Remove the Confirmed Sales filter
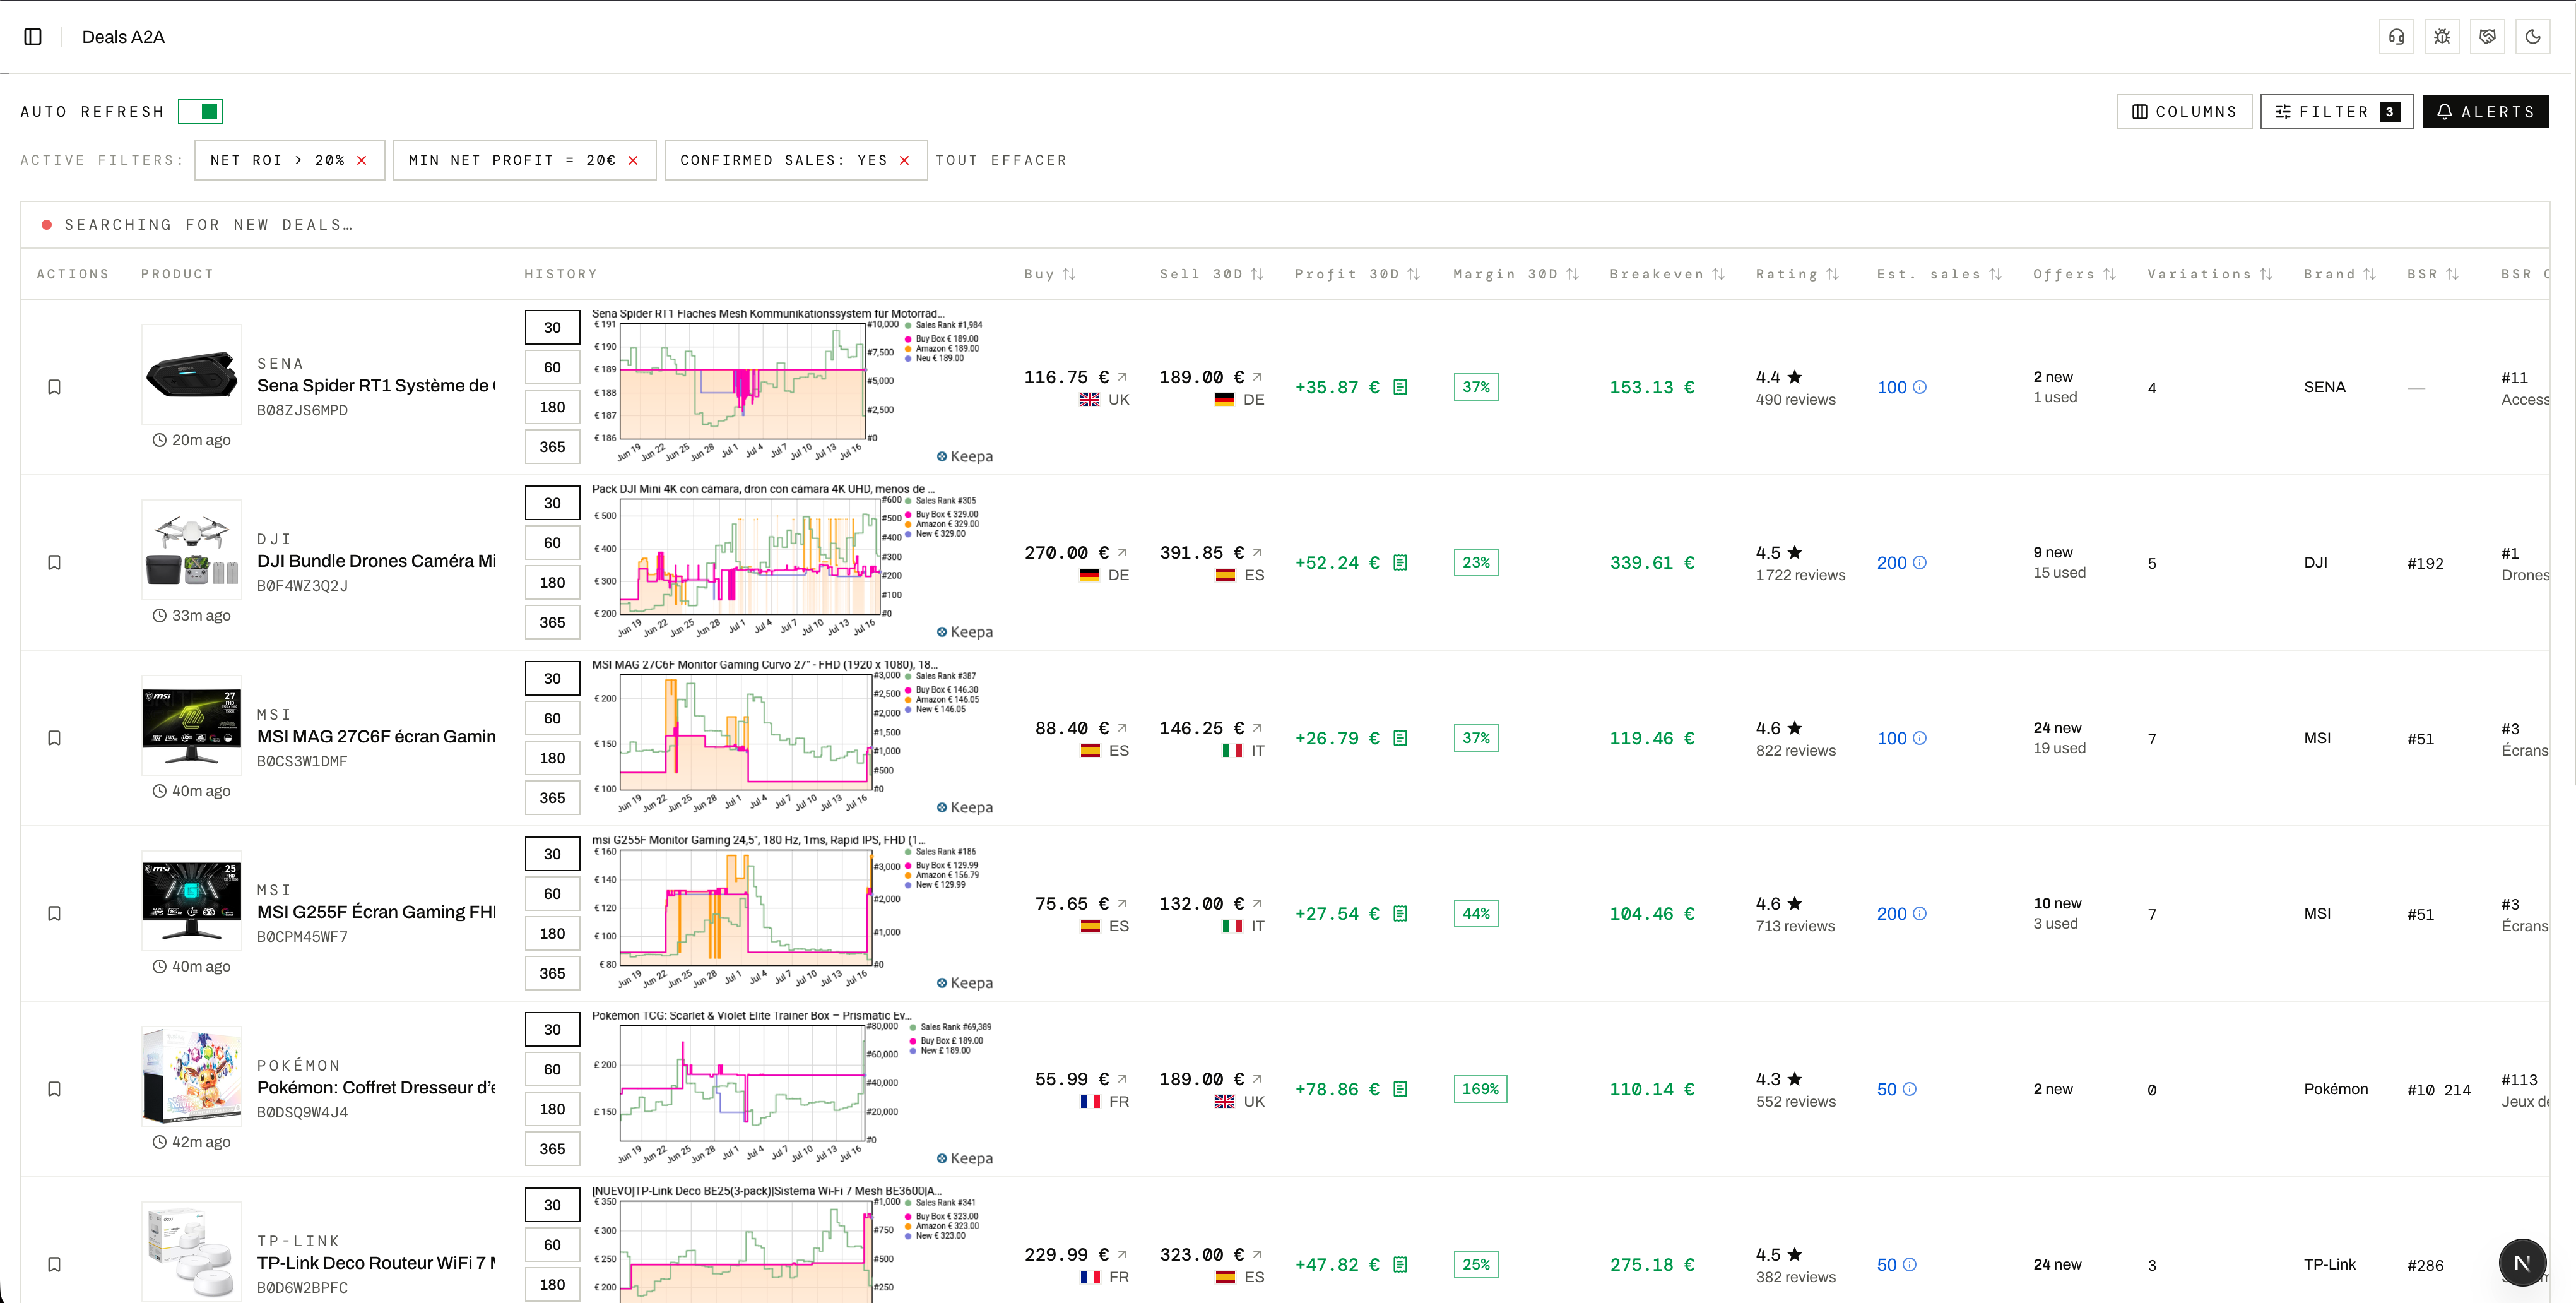 coord(905,160)
